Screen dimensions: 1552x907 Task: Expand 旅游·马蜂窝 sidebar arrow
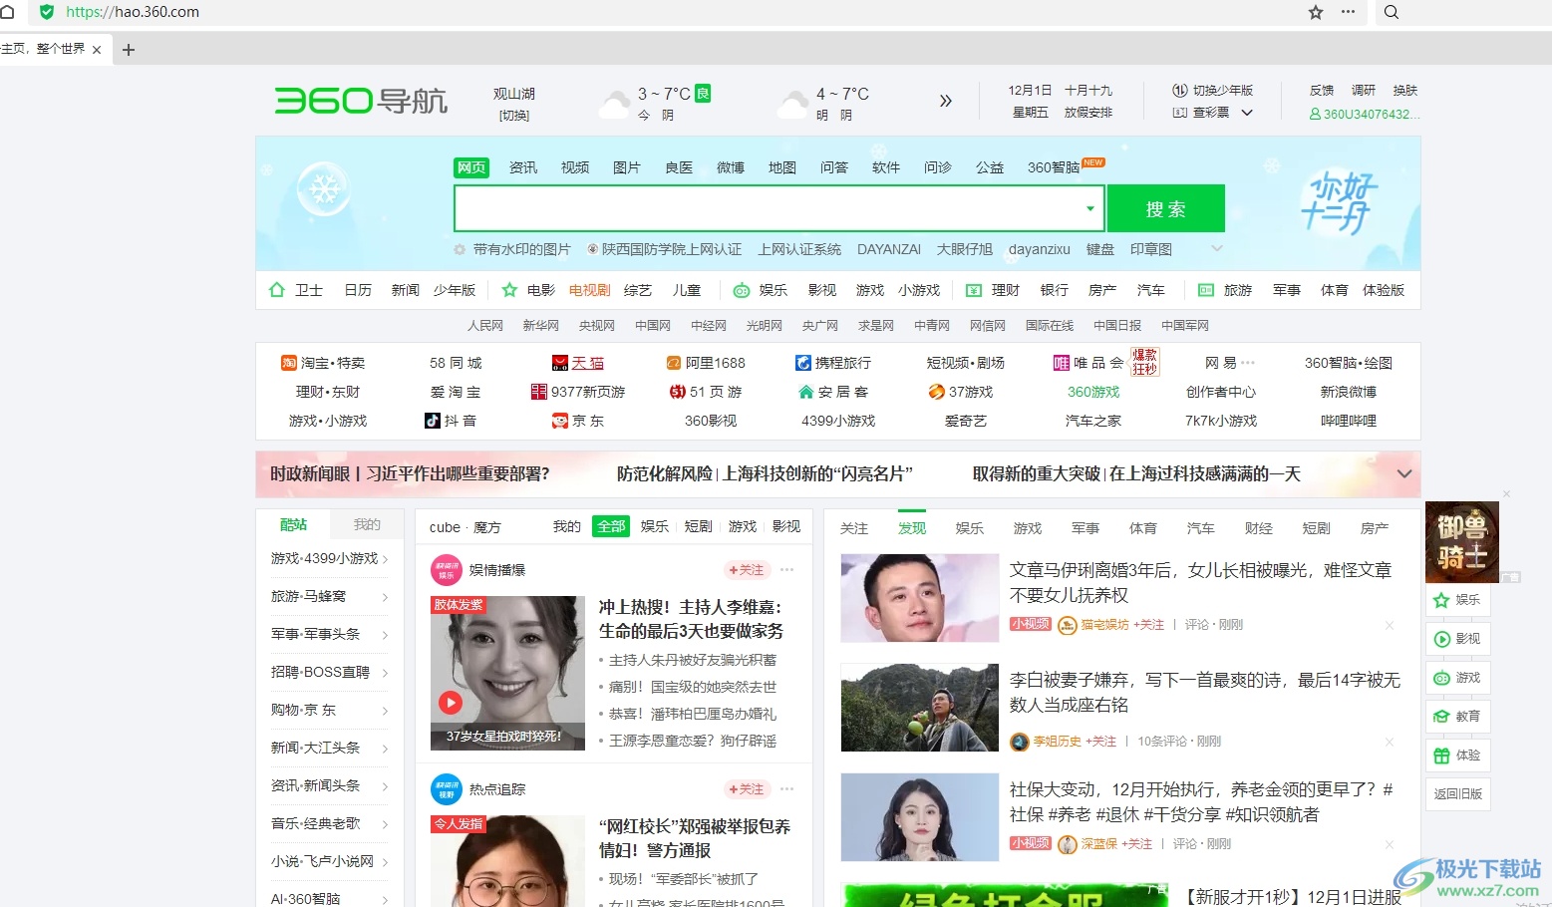386,597
